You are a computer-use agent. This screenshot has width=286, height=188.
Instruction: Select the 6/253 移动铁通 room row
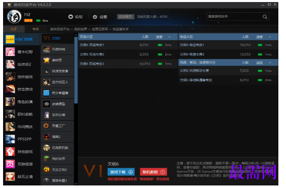point(228,80)
